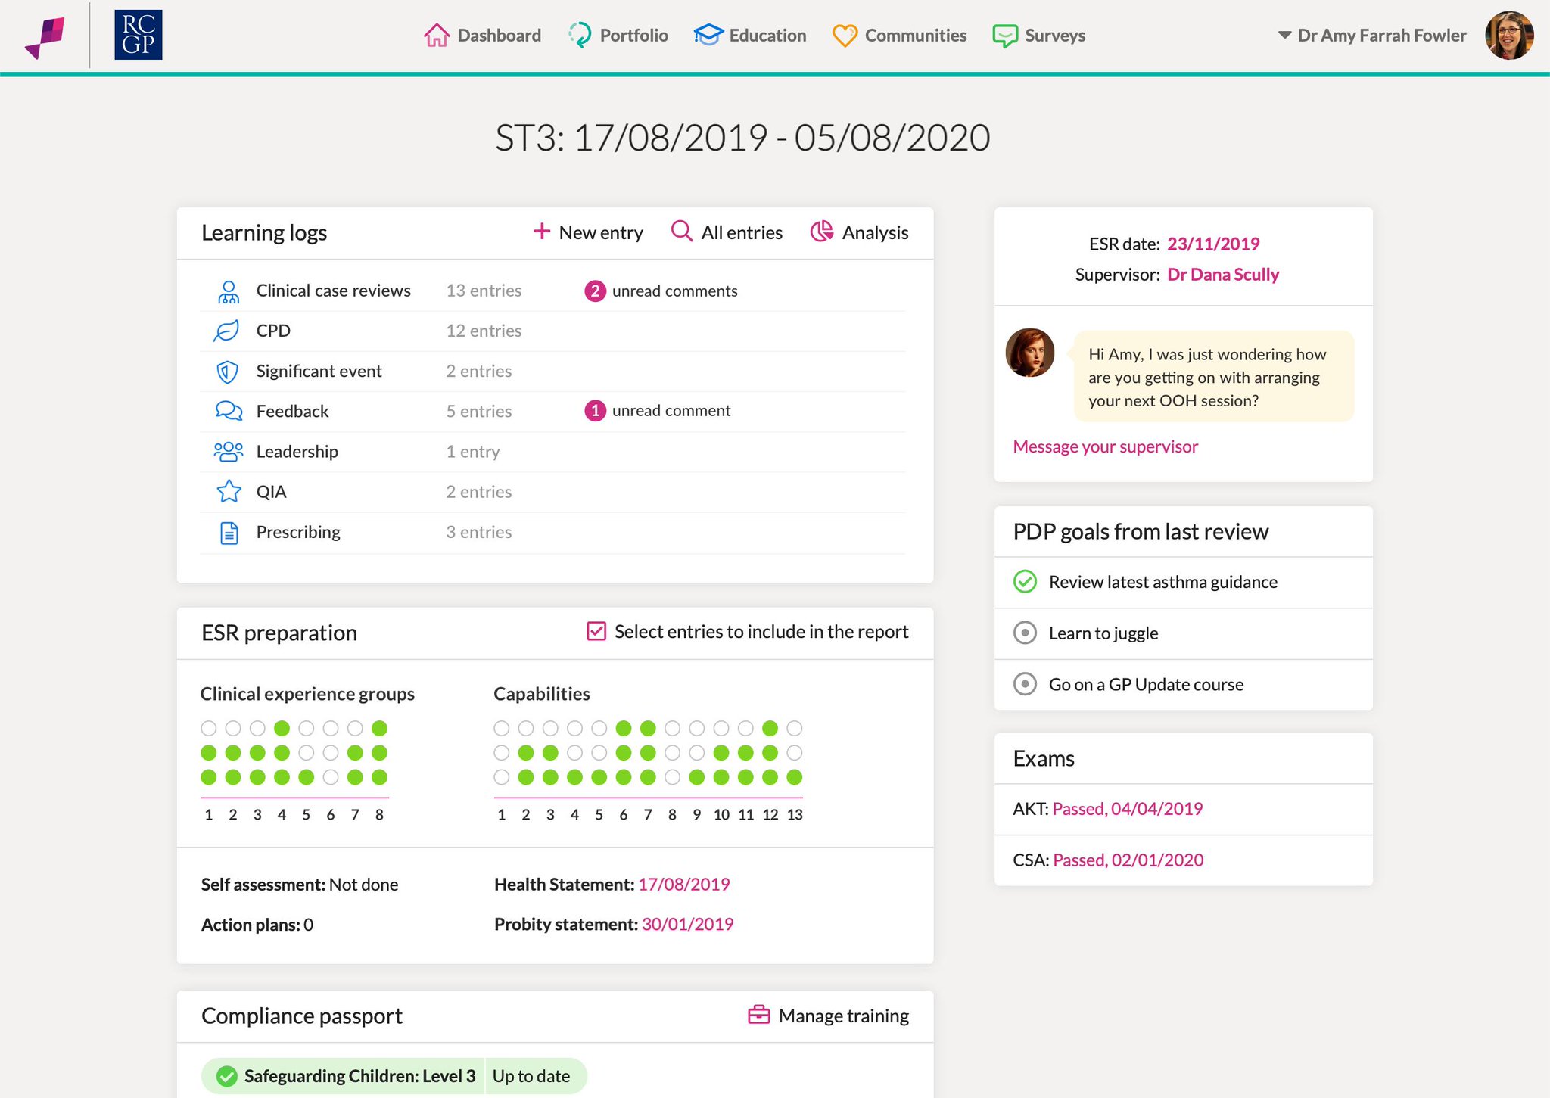Click the Communities heart icon
The width and height of the screenshot is (1550, 1098).
coord(845,36)
